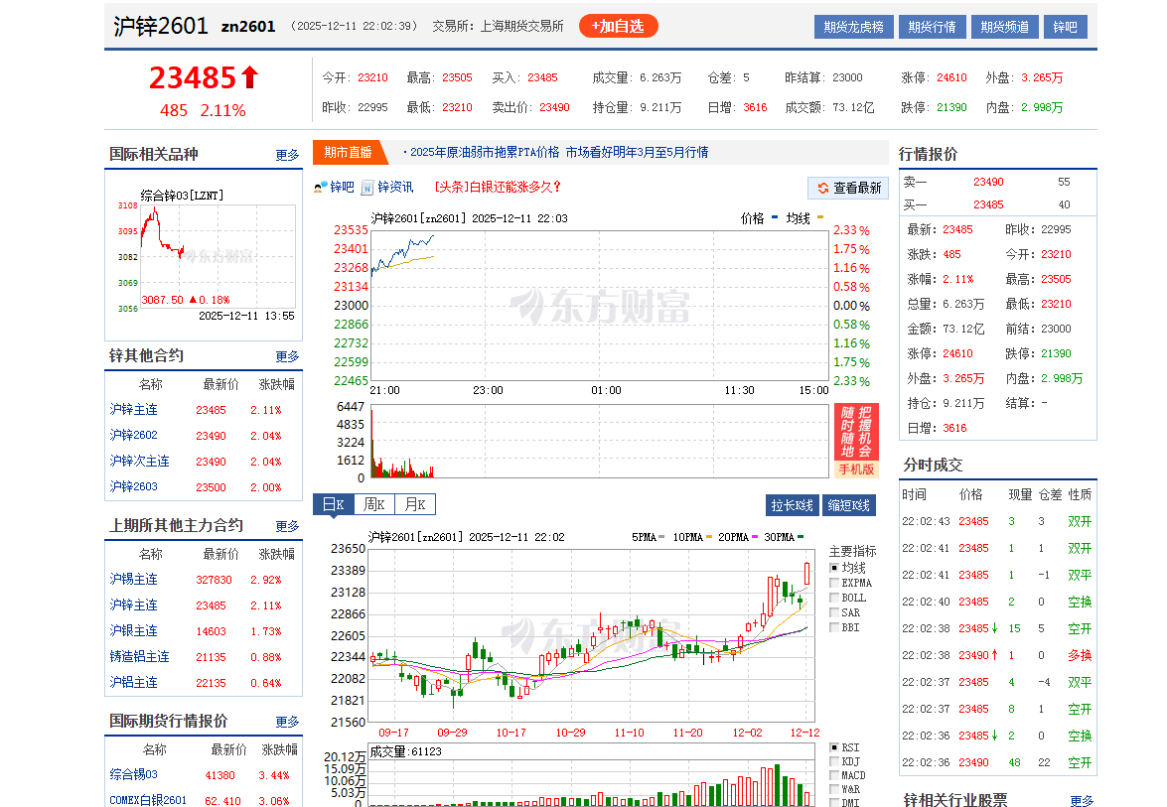Open 更多 link for 国际期货行情报价
This screenshot has height=807, width=1167.
[287, 722]
